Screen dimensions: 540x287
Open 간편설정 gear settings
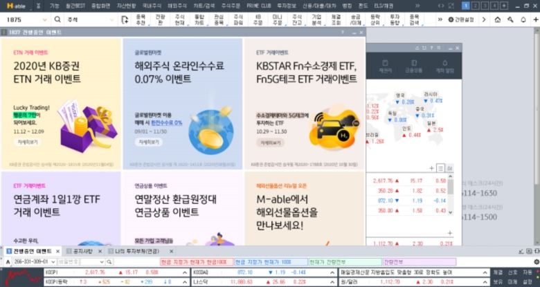click(461, 19)
